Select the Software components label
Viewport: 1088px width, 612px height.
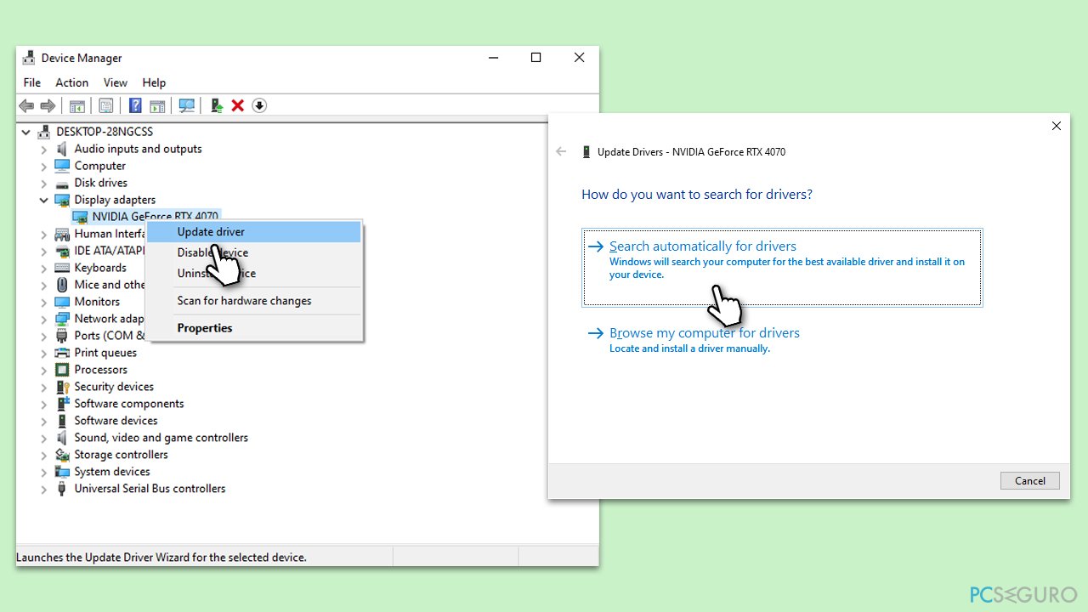[129, 404]
